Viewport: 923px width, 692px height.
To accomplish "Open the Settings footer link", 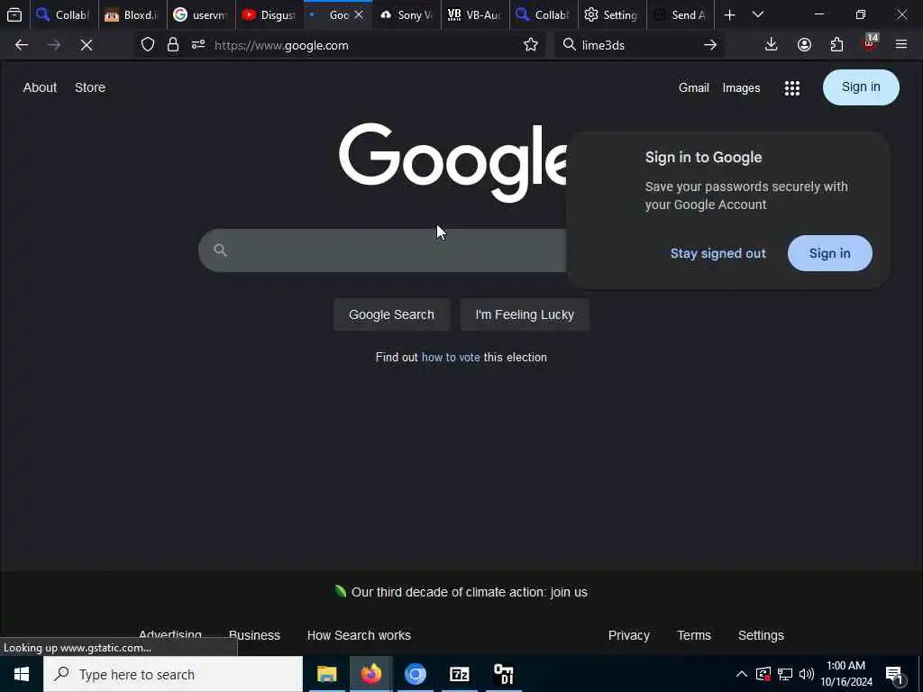I will click(761, 635).
